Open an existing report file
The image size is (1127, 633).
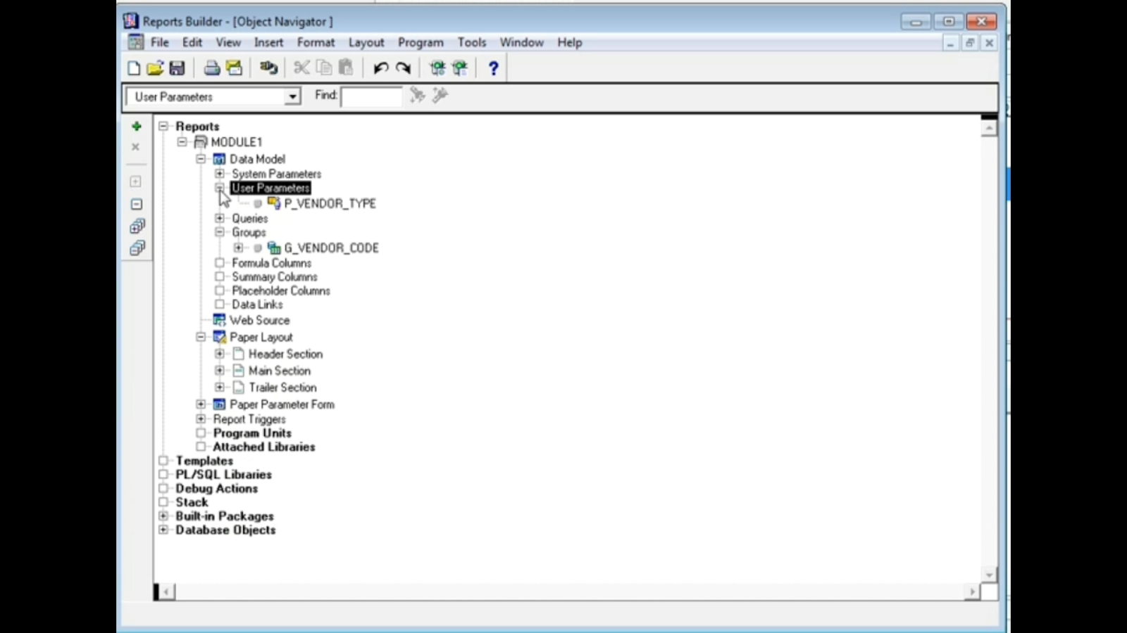click(156, 67)
